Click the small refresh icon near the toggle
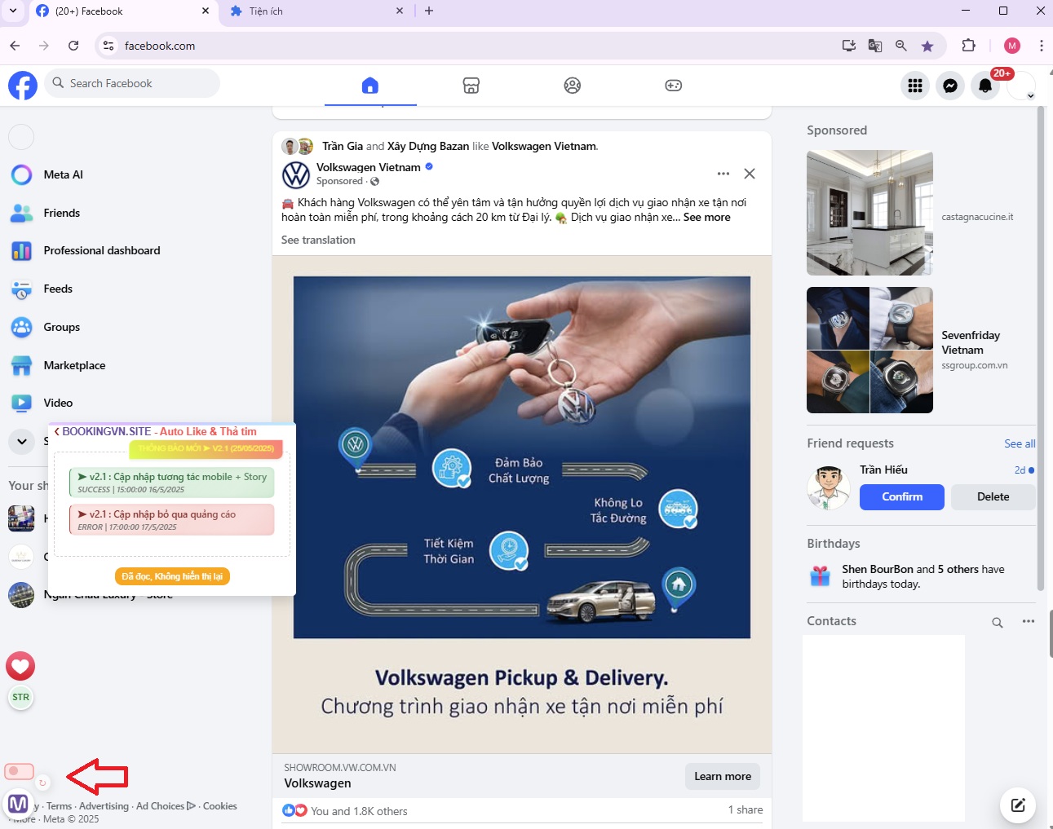Screen dimensions: 1053x829 (x=42, y=783)
